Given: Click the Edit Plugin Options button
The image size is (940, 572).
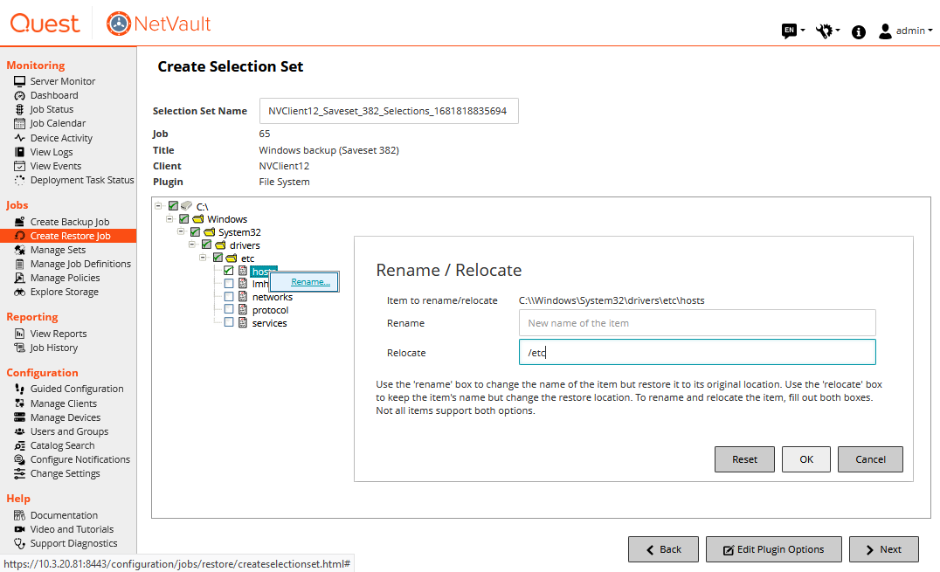Looking at the screenshot, I should [x=773, y=549].
